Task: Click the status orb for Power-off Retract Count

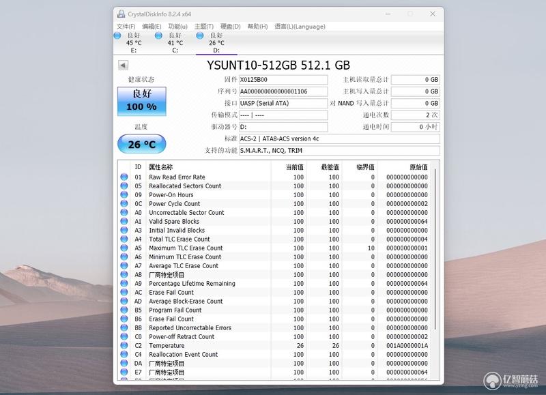Action: point(124,336)
